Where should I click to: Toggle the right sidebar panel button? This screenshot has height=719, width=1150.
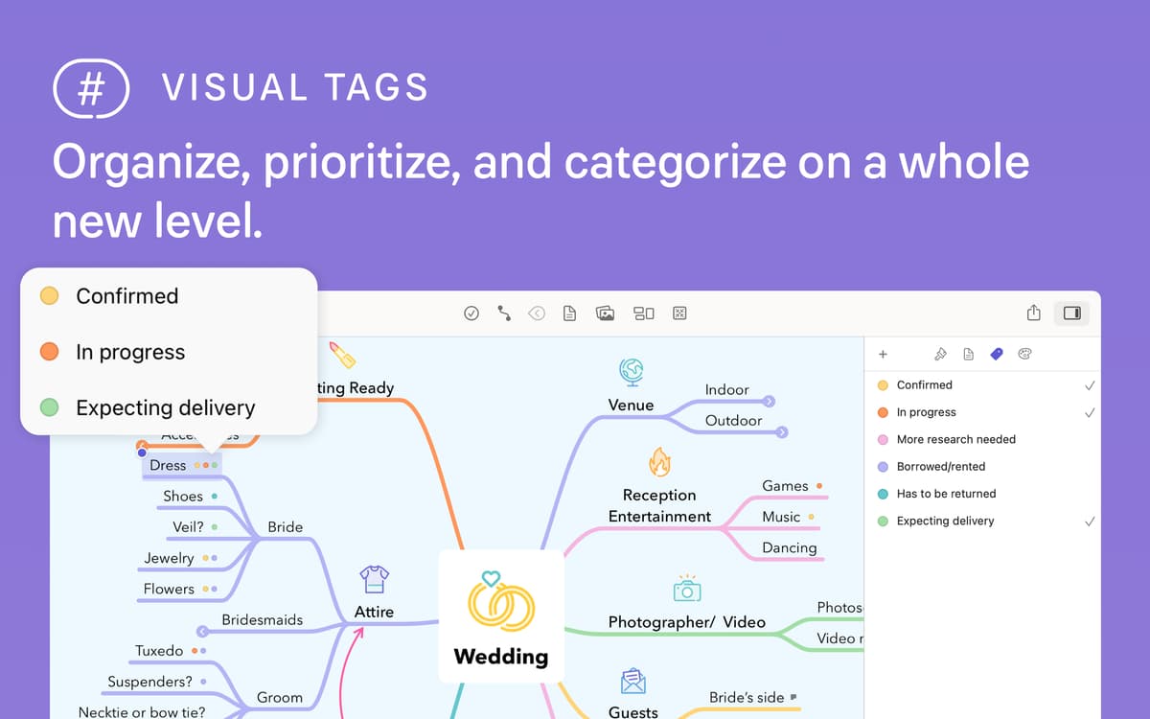click(1071, 313)
